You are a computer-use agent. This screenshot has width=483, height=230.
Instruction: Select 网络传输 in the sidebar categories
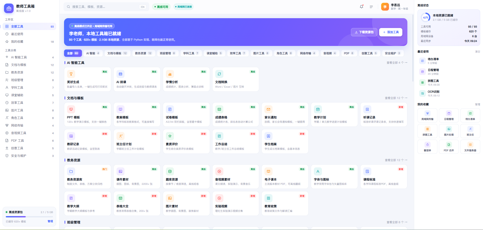coord(29,125)
